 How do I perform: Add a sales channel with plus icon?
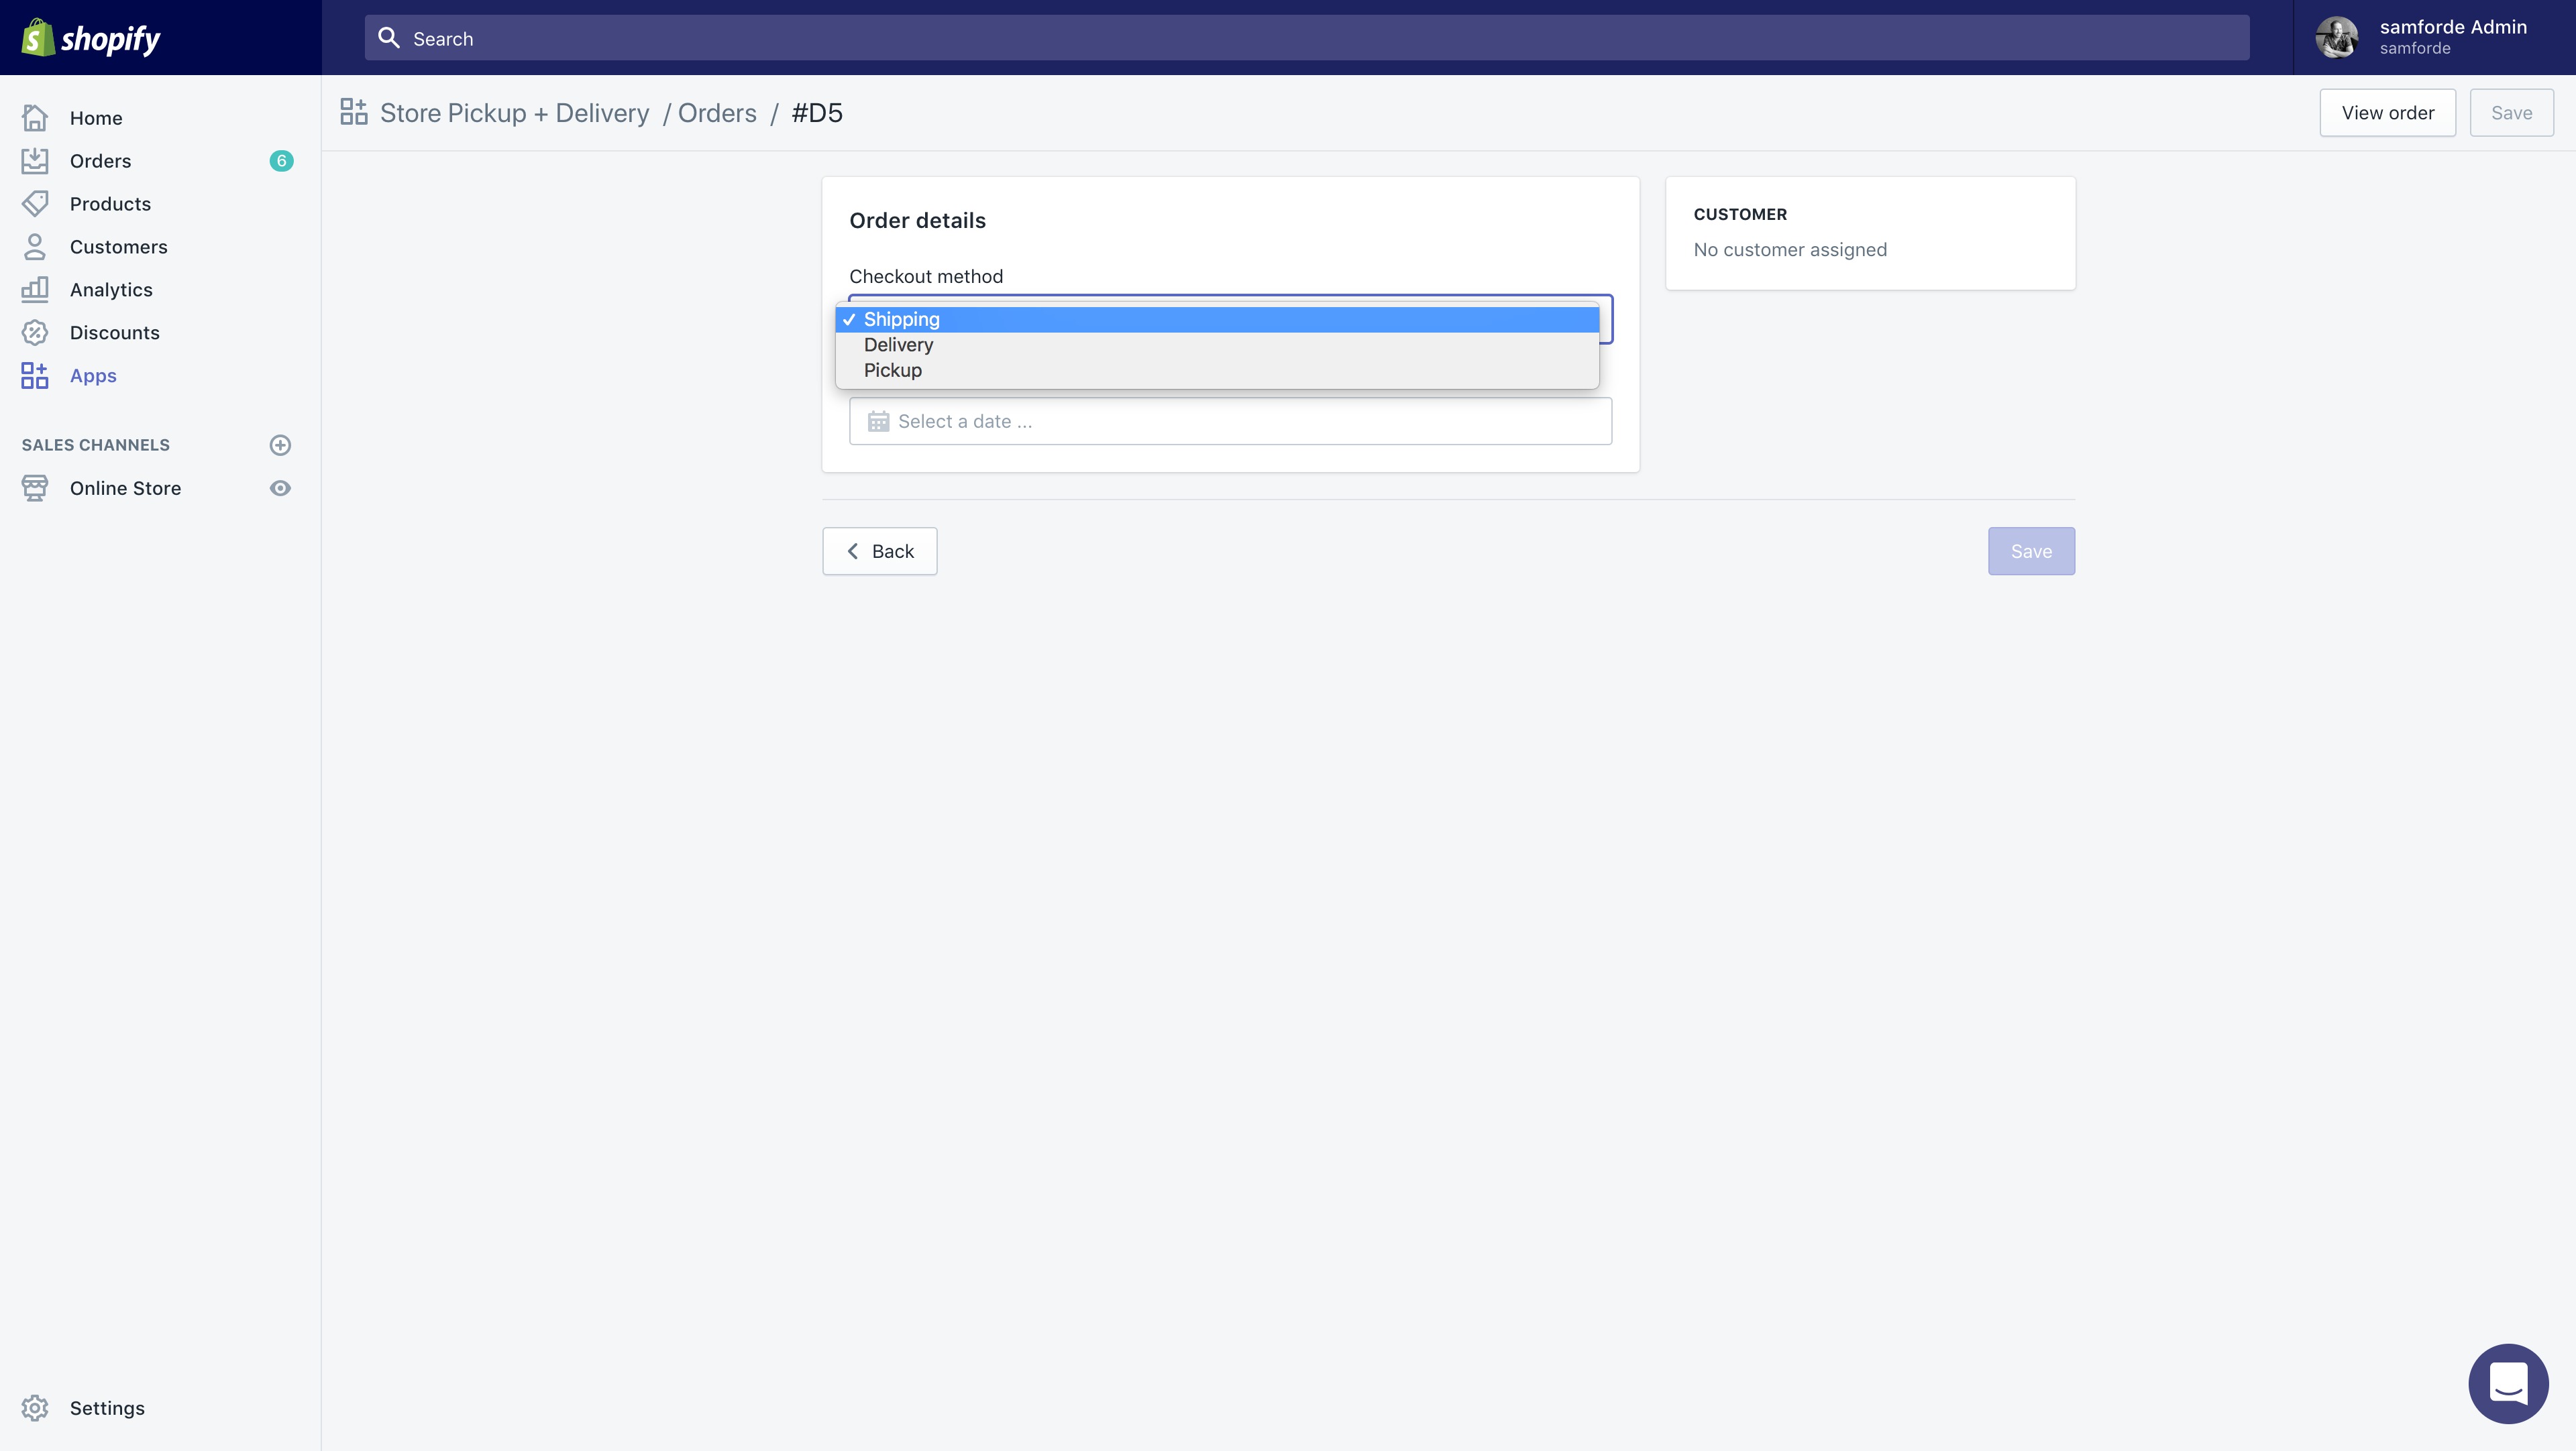tap(280, 445)
